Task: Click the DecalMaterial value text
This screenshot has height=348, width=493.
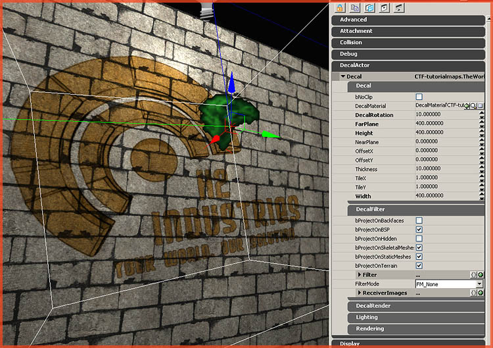Action: [x=440, y=105]
